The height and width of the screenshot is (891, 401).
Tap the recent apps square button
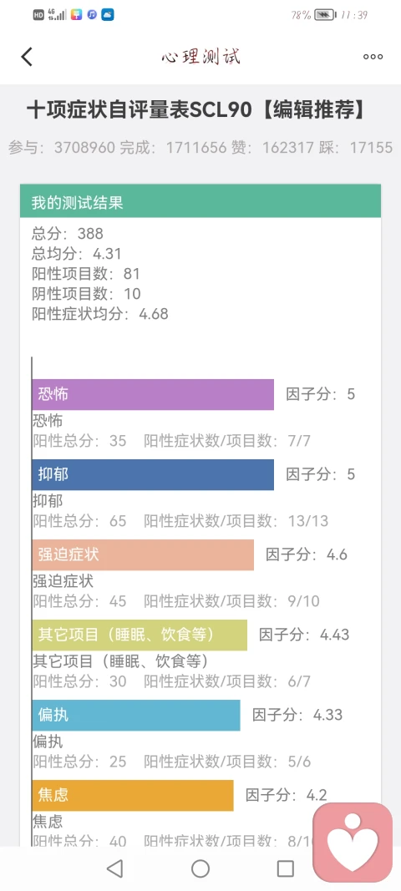click(x=285, y=868)
